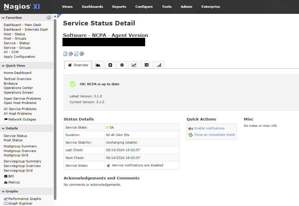Click the scroll page icon under service name
The width and height of the screenshot is (299, 206).
[x=76, y=54]
